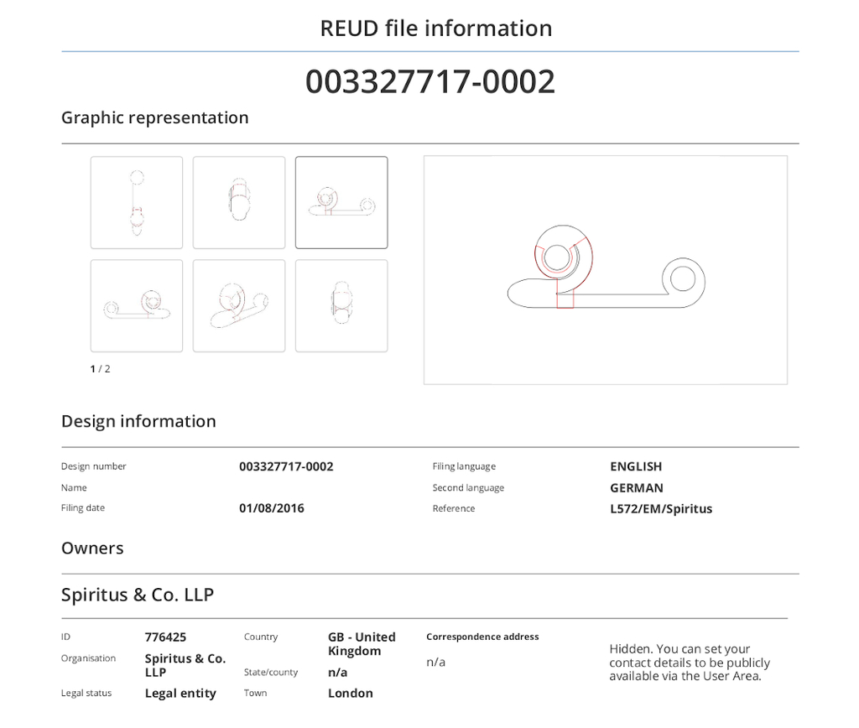Click the reference value L572/EM/Spiritus
This screenshot has width=859, height=728.
(661, 509)
